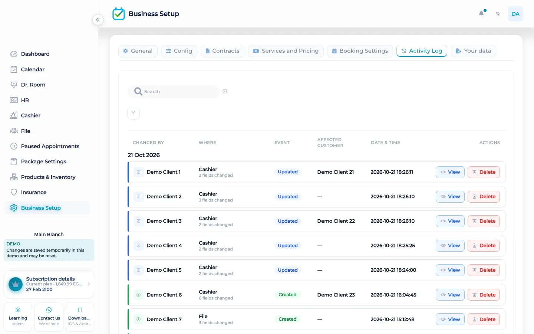Image resolution: width=534 pixels, height=334 pixels.
Task: Click the Main Branch label
Action: click(x=49, y=235)
